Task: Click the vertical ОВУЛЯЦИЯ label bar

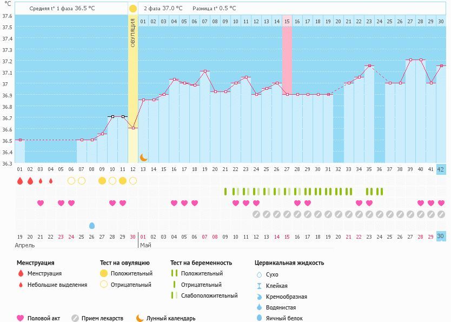Action: coord(133,32)
